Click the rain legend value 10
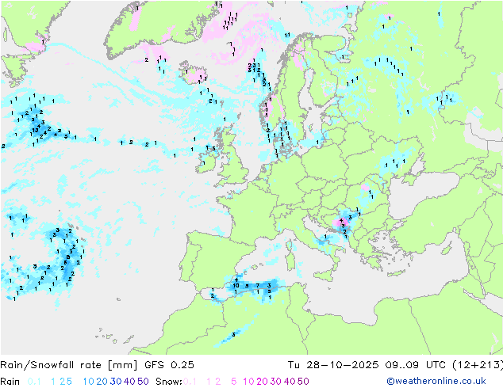Image resolution: width=503 pixels, height=388 pixels. pos(89,382)
